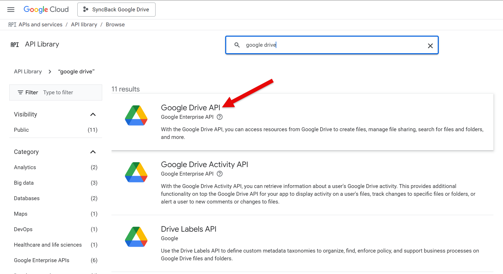Filter by DevOps category
Viewport: 503px width, 274px height.
pos(56,229)
